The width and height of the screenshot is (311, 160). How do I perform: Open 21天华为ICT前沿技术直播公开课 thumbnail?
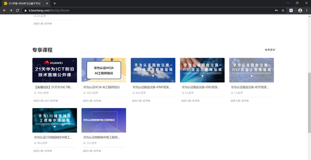click(54, 70)
